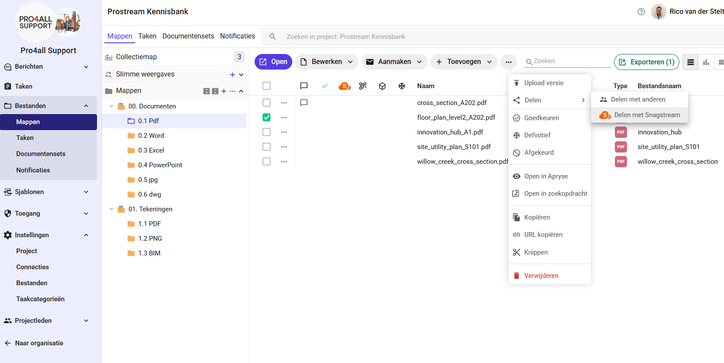This screenshot has width=724, height=363.
Task: Expand all folders in Mappen tree
Action: (x=207, y=91)
